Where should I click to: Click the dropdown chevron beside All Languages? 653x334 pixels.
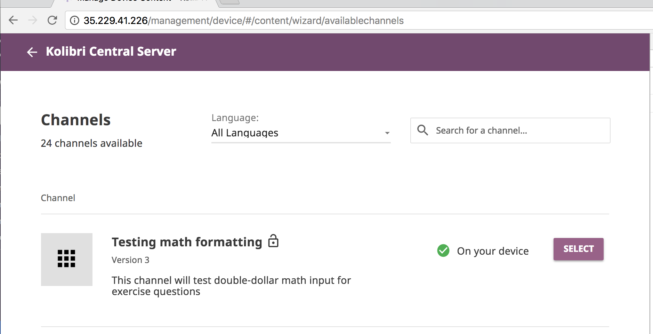click(387, 133)
